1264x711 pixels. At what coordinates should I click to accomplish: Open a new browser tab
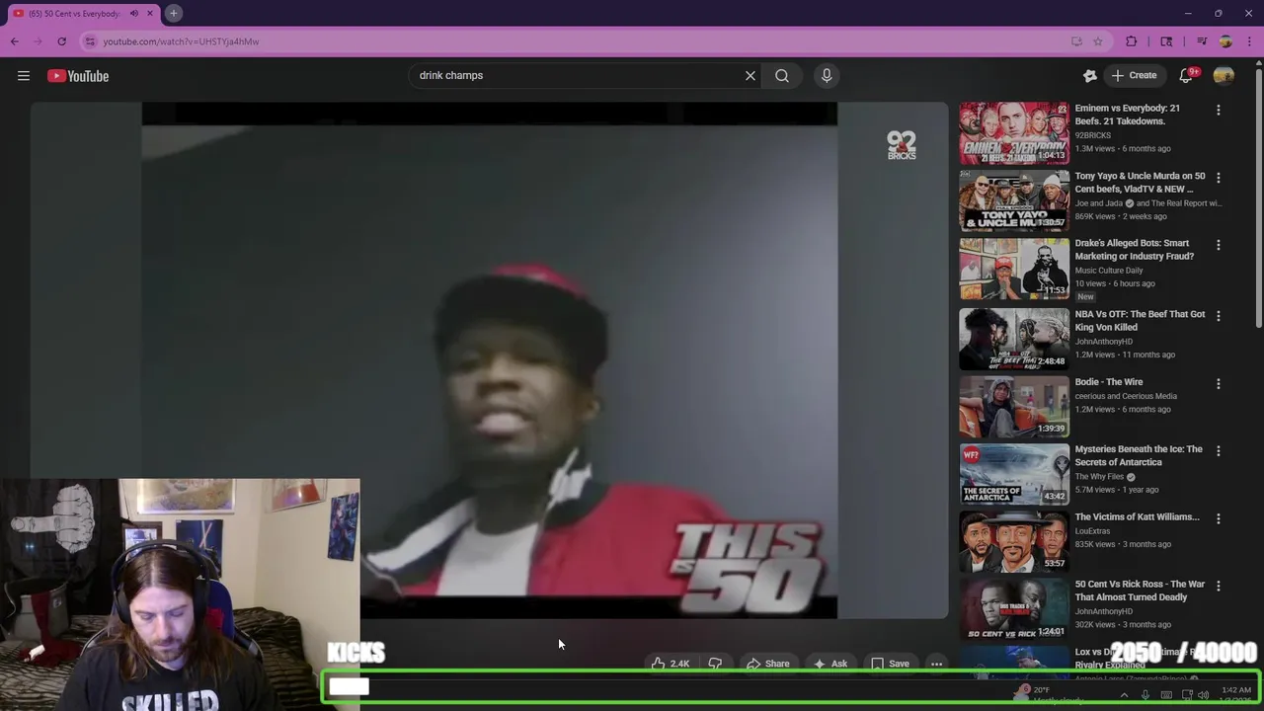pyautogui.click(x=173, y=13)
